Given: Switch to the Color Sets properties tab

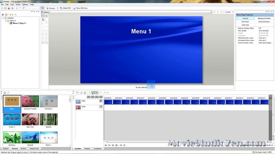Looking at the screenshot, I should tap(245, 25).
